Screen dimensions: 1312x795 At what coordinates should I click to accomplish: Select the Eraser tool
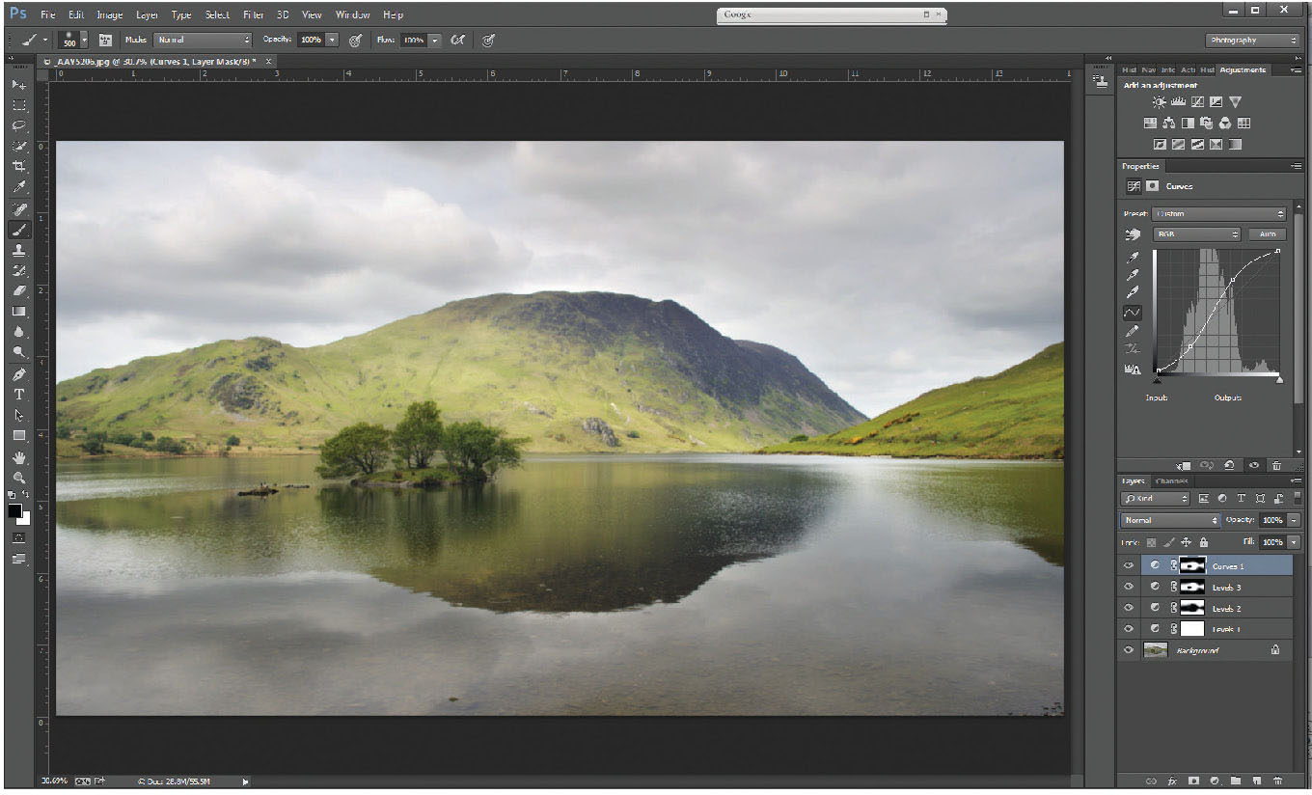[x=19, y=290]
